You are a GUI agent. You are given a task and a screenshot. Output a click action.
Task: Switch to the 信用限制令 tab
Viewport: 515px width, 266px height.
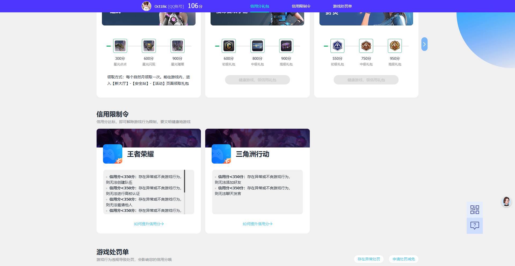(x=301, y=6)
